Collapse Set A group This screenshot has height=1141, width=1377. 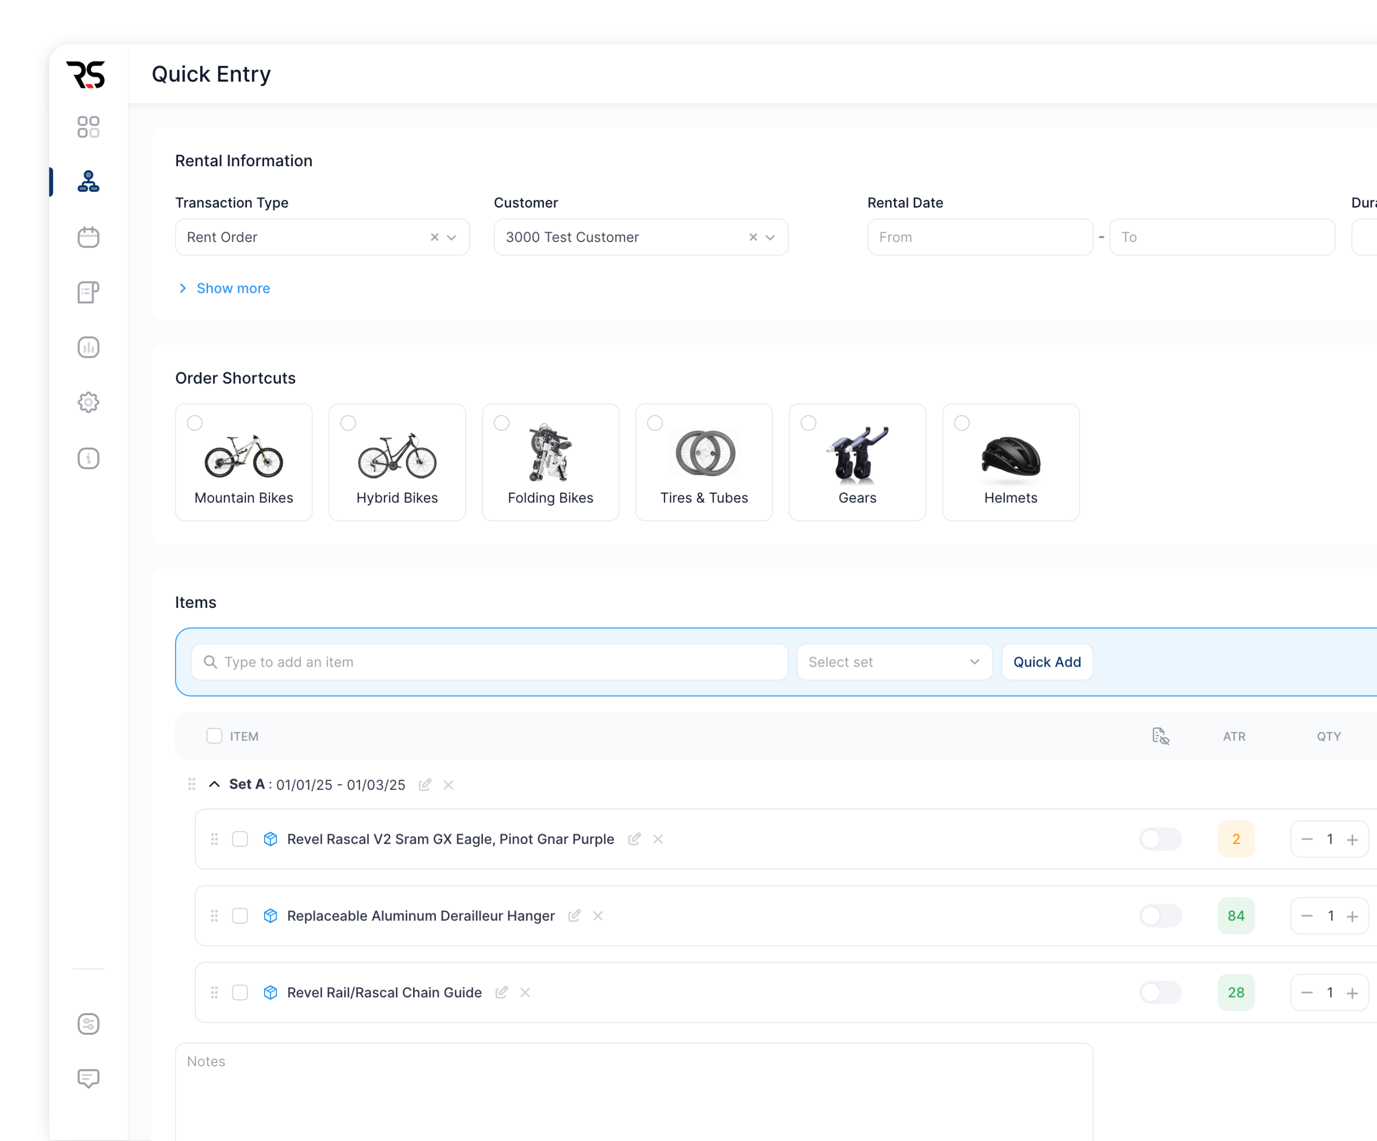pos(214,784)
